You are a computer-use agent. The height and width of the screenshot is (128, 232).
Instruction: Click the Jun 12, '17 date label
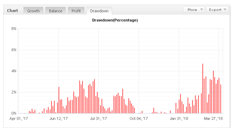(x=59, y=118)
